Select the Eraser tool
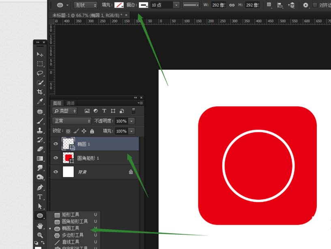331x249 pixels. pyautogui.click(x=40, y=149)
